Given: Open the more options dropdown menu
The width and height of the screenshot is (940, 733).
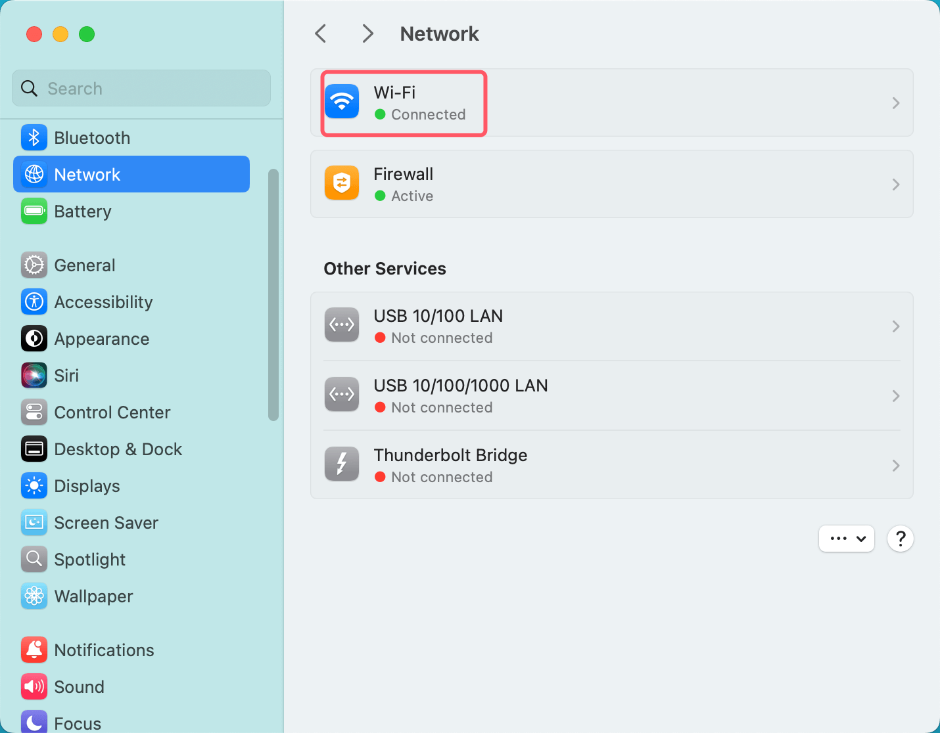Looking at the screenshot, I should [846, 539].
